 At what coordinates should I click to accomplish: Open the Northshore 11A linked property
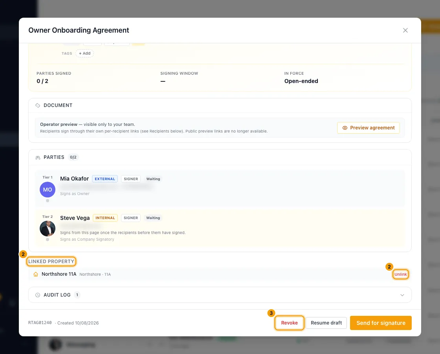tap(59, 274)
